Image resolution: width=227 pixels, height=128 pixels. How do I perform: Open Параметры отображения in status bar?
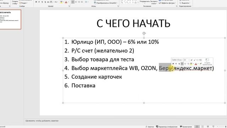coord(167,127)
